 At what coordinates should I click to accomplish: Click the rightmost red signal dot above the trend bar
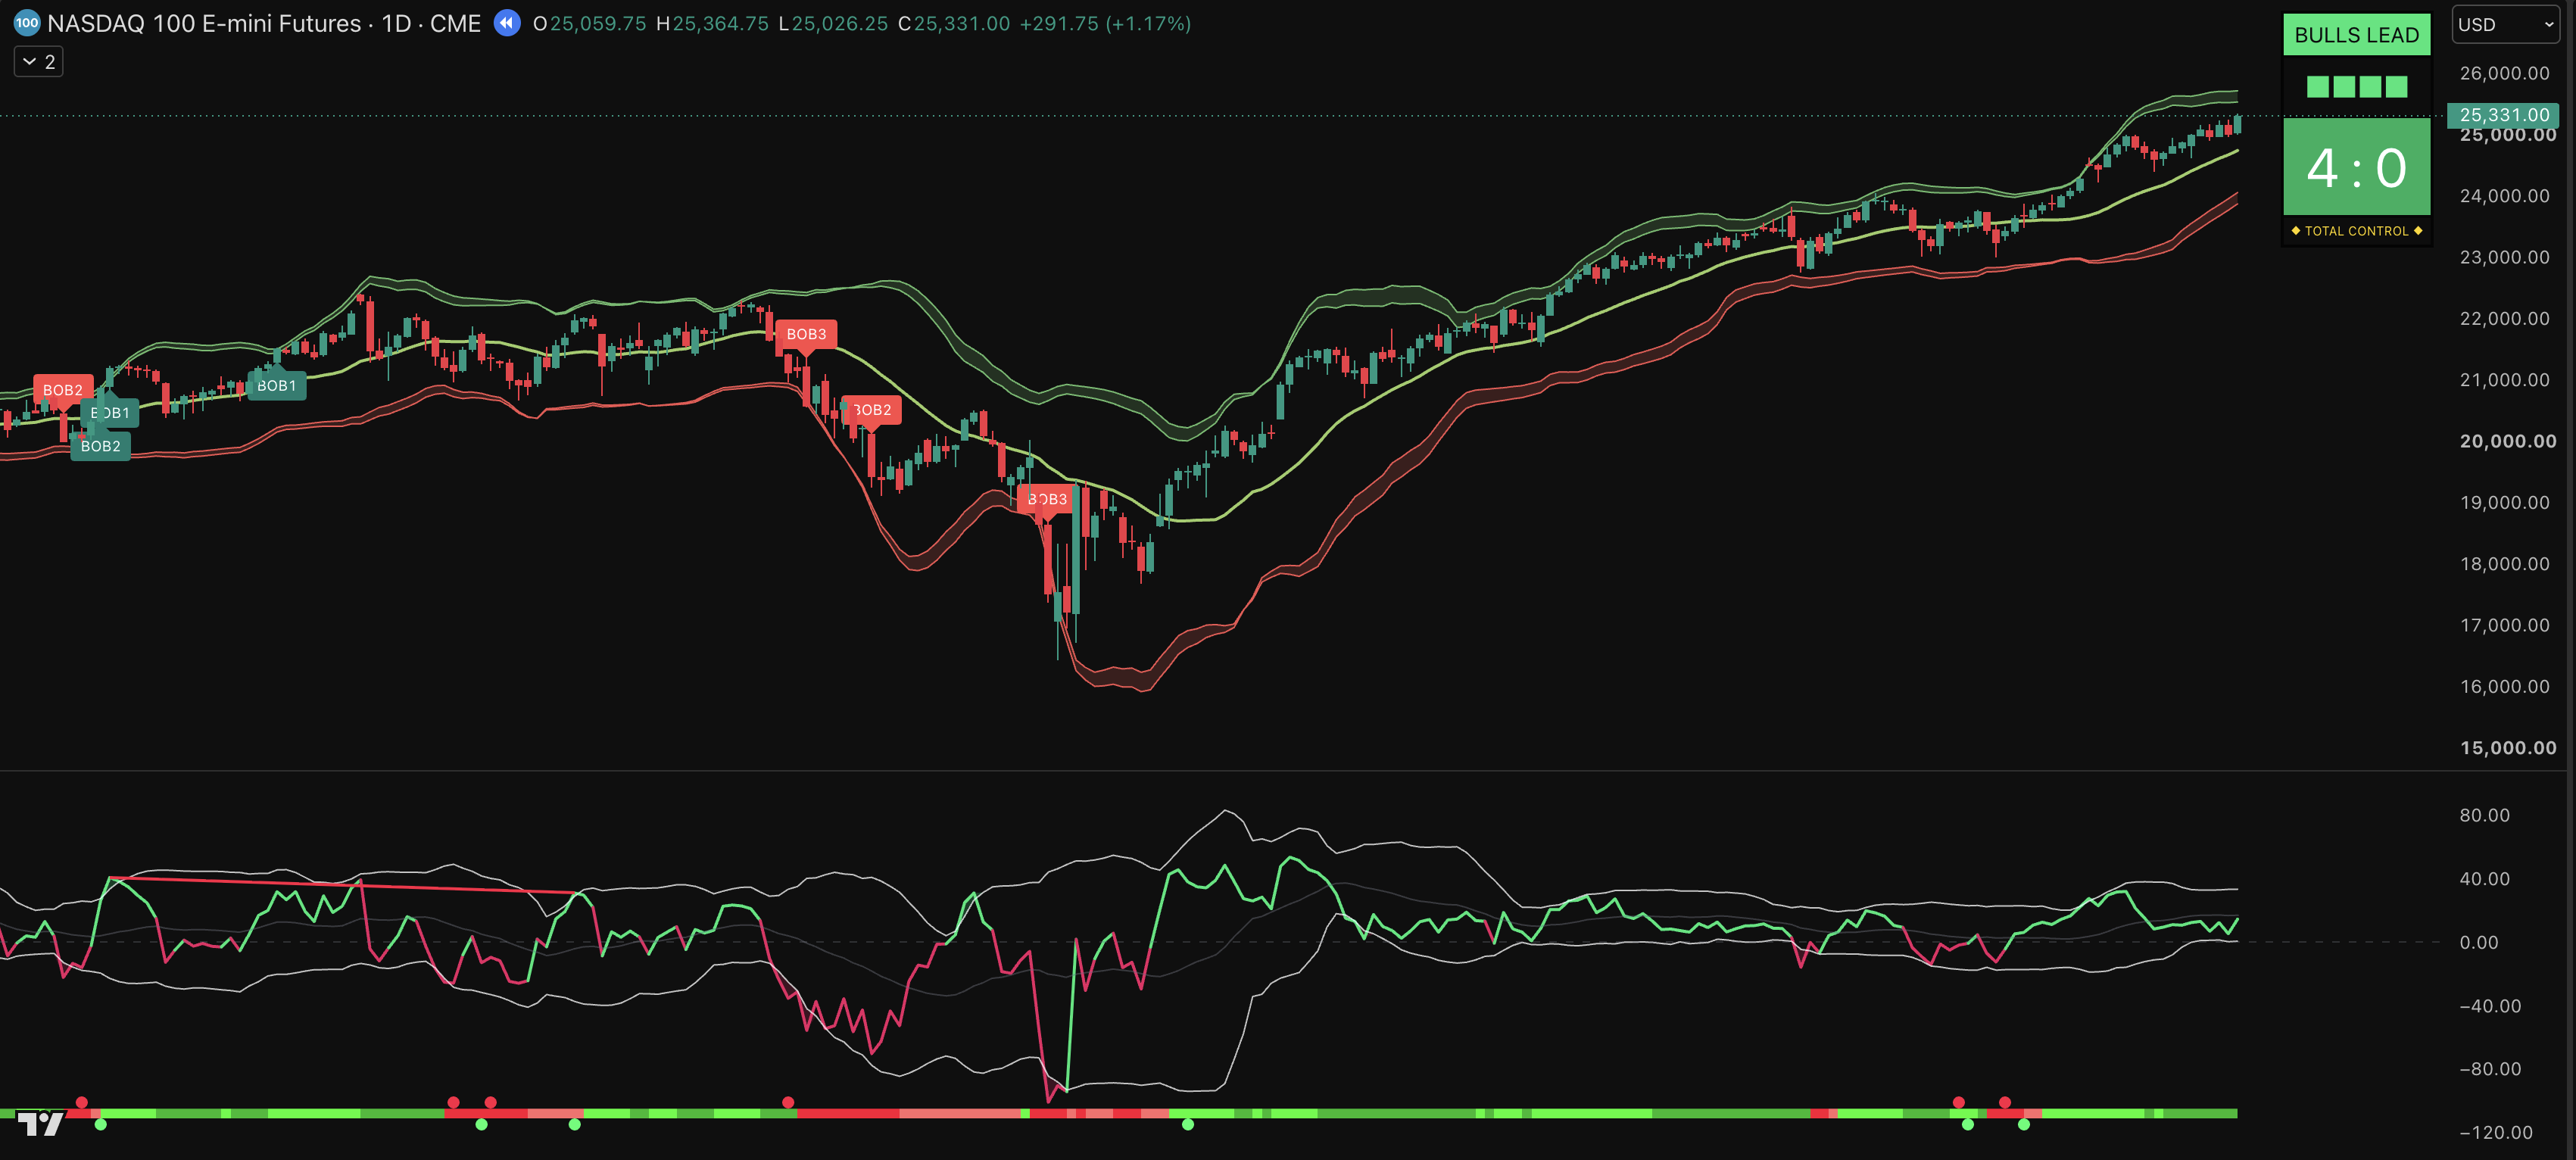[x=2005, y=1102]
